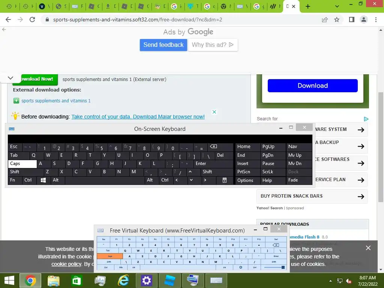Image resolution: width=384 pixels, height=288 pixels.
Task: Click backspace key in Free Virtual Keyboard
Action: (276, 245)
